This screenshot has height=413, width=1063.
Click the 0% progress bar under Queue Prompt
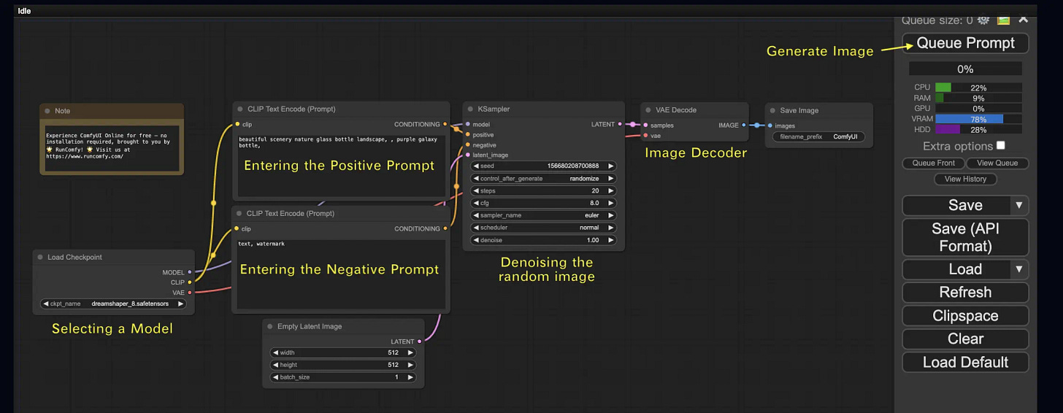point(965,69)
